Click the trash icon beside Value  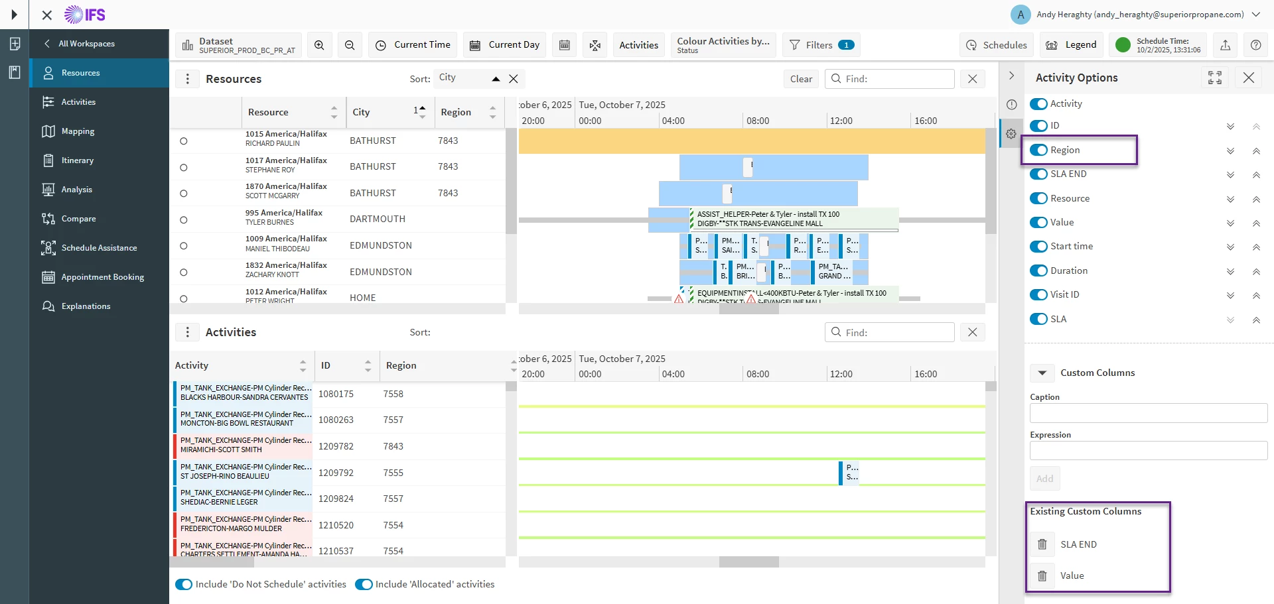tap(1042, 575)
